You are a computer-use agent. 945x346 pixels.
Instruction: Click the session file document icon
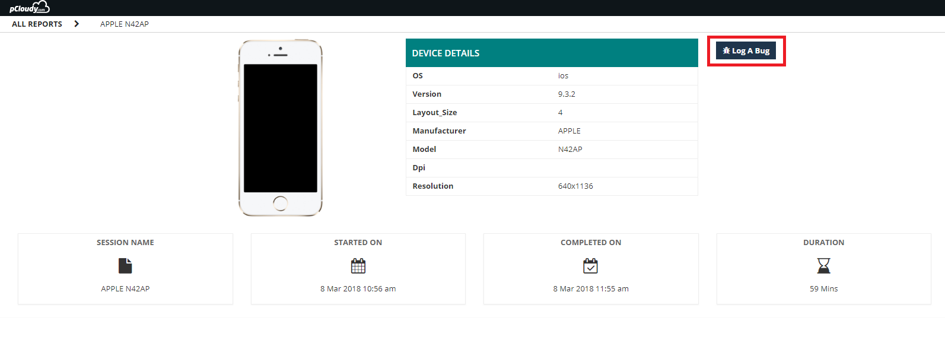125,265
